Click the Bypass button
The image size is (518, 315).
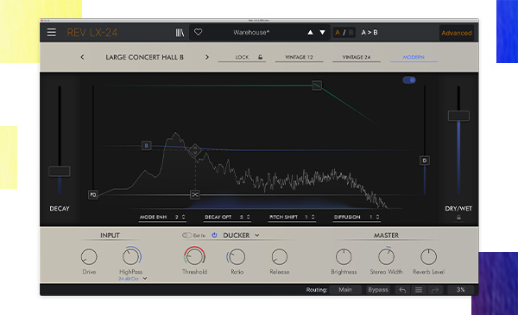(x=378, y=290)
